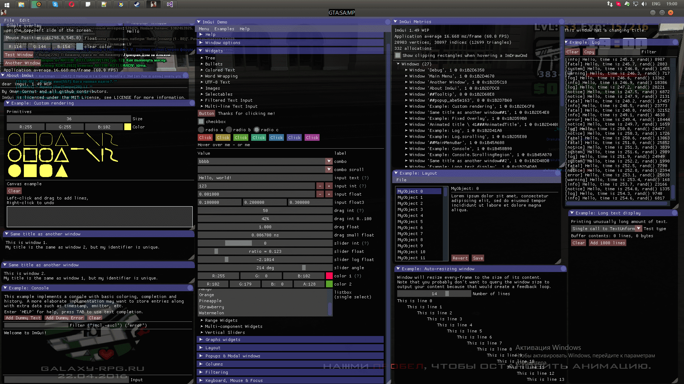Image resolution: width=684 pixels, height=384 pixels.
Task: Open the Opera browser taskbar icon
Action: (x=72, y=4)
